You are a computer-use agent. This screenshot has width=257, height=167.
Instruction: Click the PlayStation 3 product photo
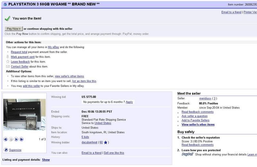point(24,114)
